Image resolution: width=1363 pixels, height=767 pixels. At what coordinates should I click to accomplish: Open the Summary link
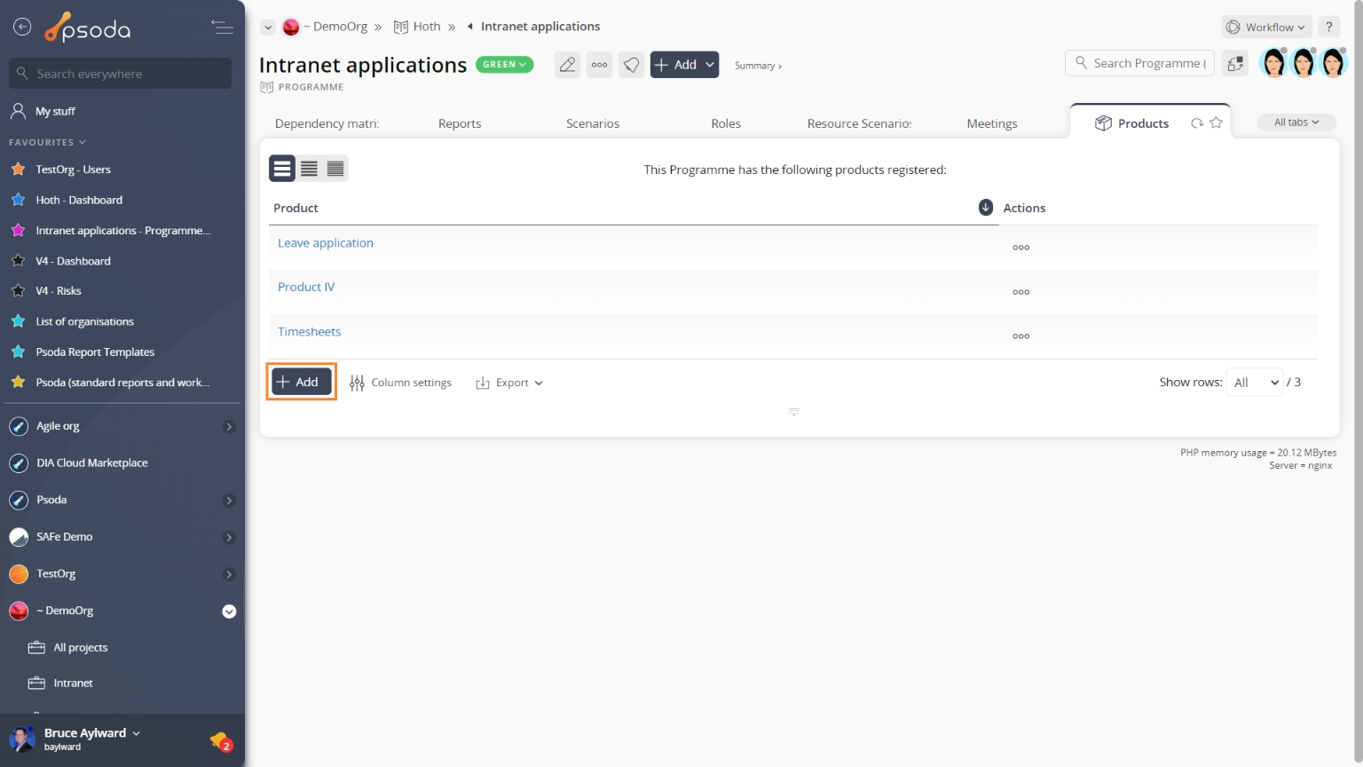coord(758,66)
